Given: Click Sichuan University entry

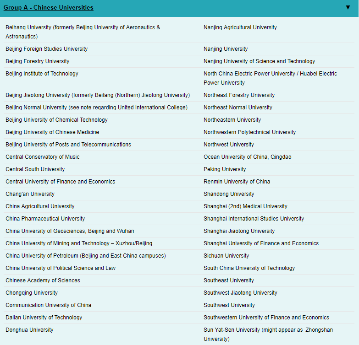Looking at the screenshot, I should 226,256.
